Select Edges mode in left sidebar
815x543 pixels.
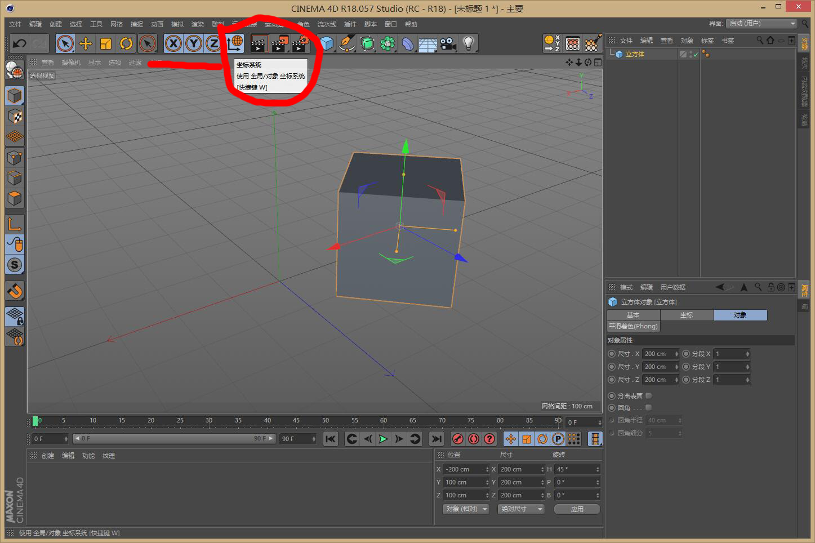[15, 178]
